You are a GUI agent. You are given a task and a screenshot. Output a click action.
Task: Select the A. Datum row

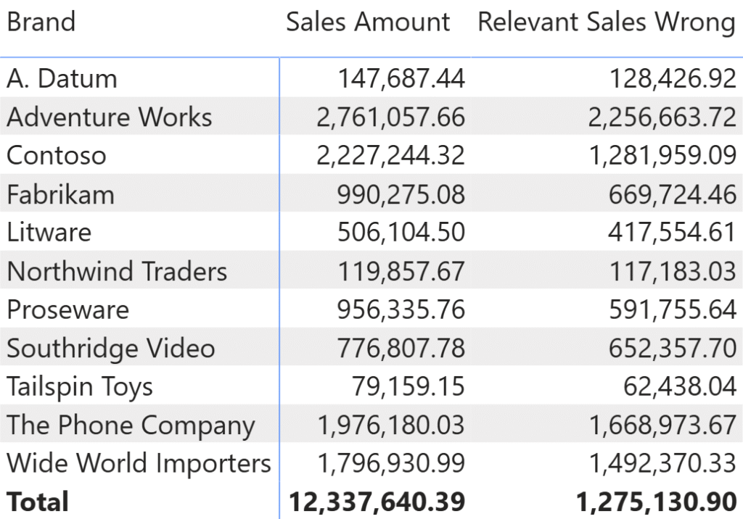[x=62, y=78]
